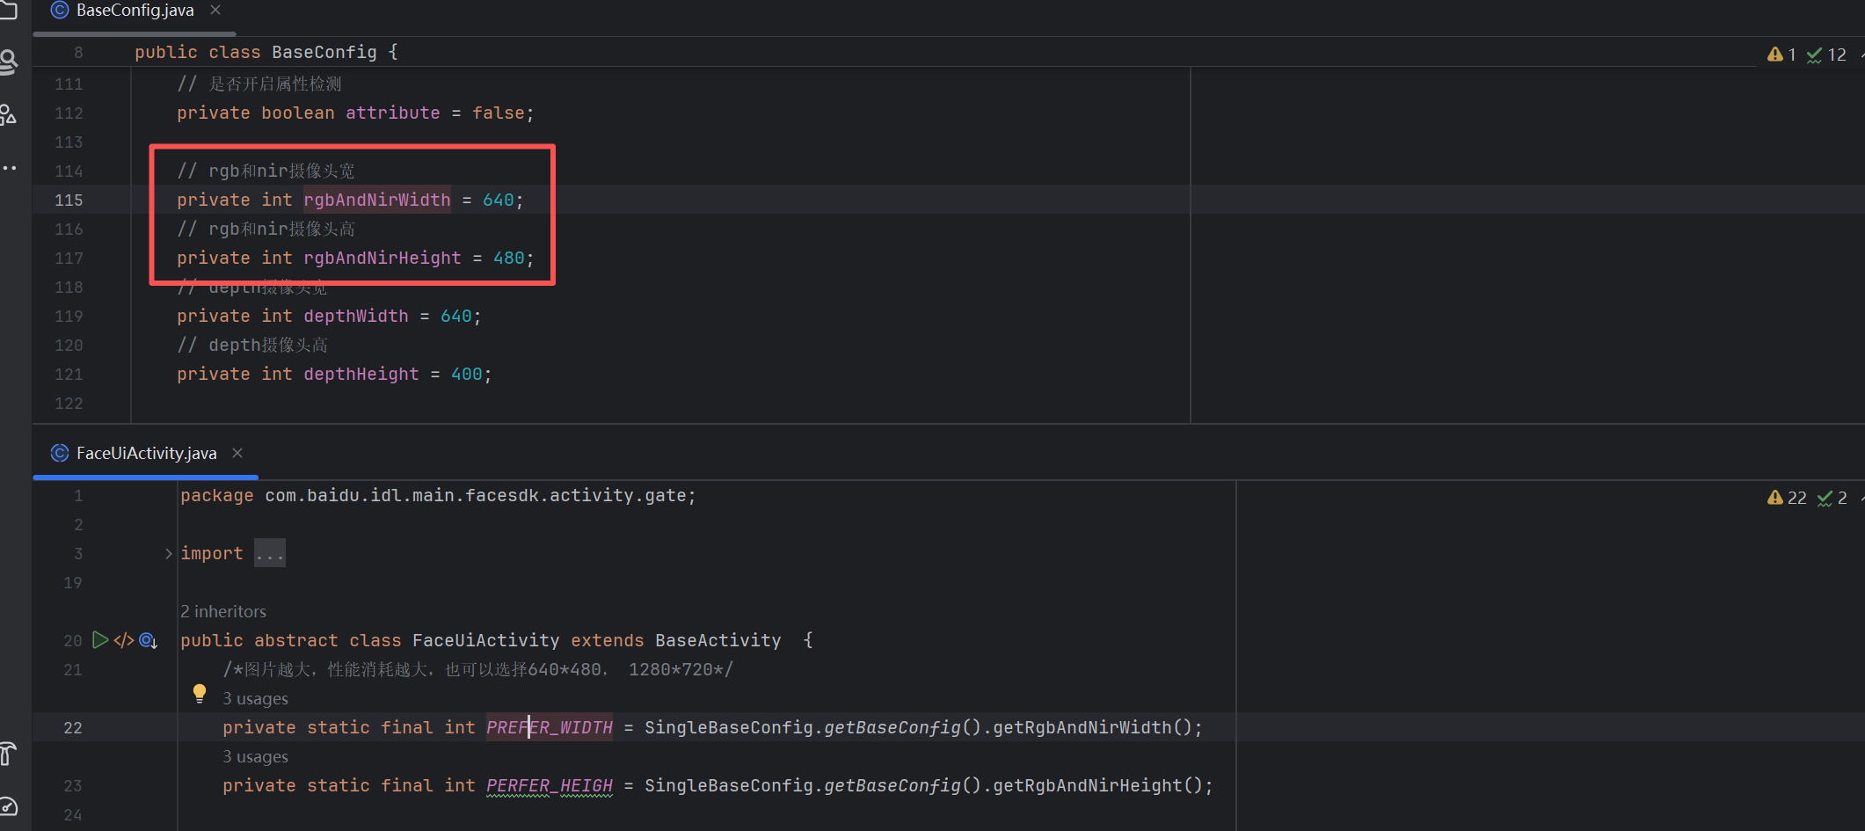This screenshot has width=1865, height=831.
Task: Close the FaceUiActivity.java tab
Action: click(237, 453)
